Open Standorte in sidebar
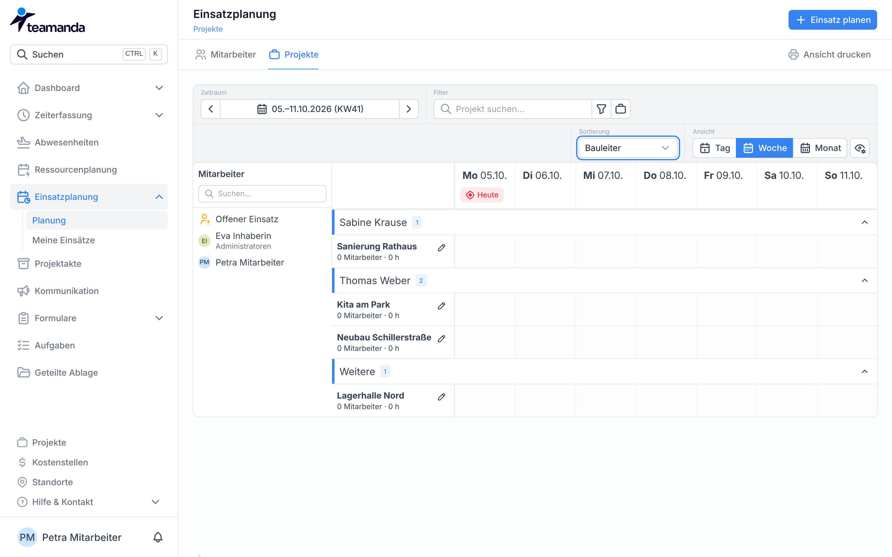The image size is (892, 557). click(x=89, y=482)
